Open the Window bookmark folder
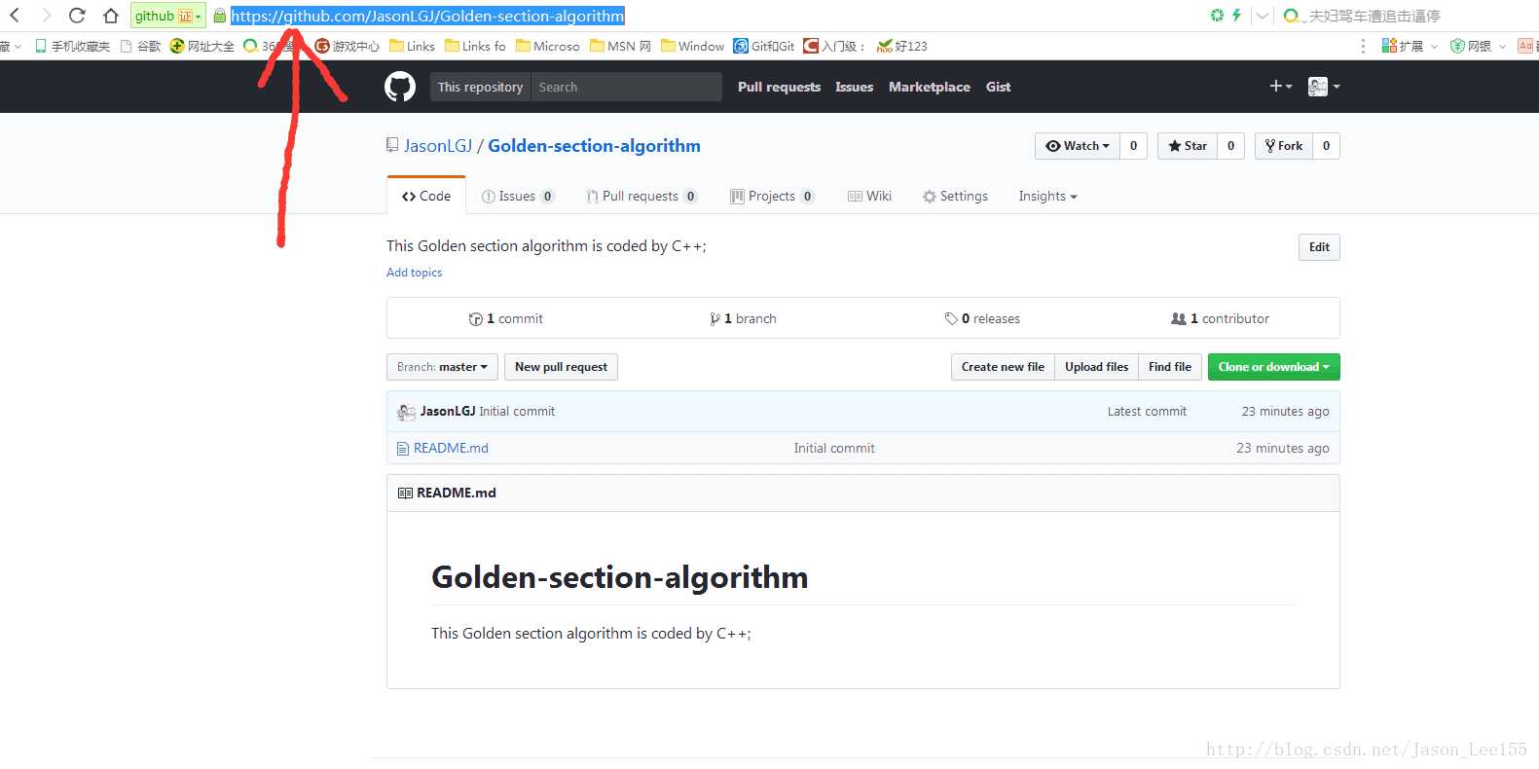The width and height of the screenshot is (1539, 769). click(x=692, y=46)
